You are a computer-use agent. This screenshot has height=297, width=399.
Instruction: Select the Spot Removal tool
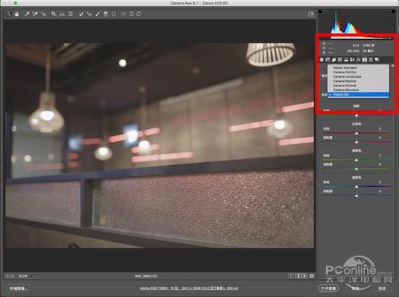click(x=81, y=14)
